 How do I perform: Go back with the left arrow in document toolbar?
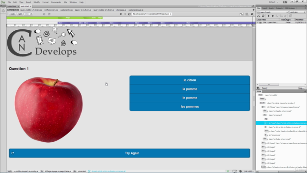point(121,14)
